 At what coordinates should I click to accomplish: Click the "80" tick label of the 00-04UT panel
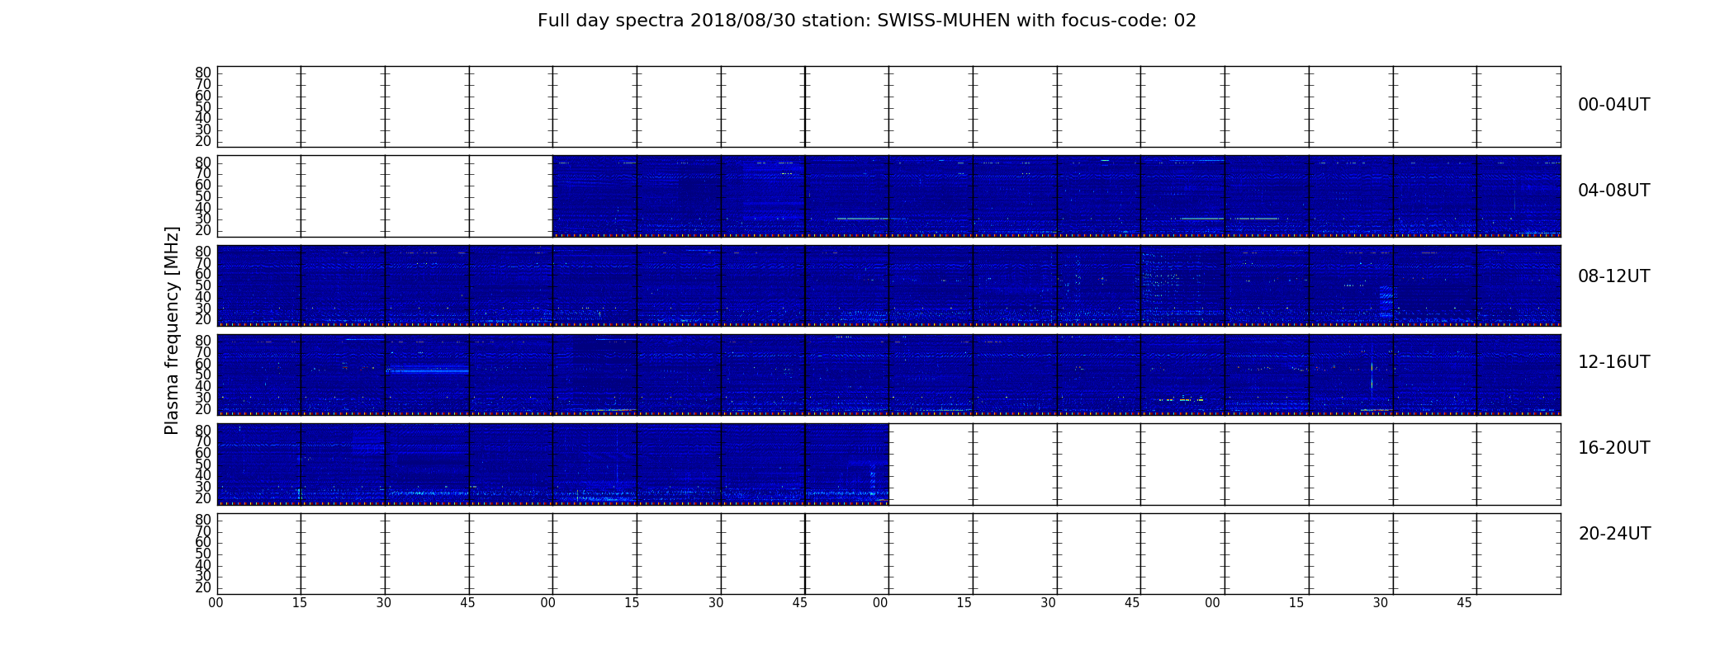pyautogui.click(x=203, y=73)
